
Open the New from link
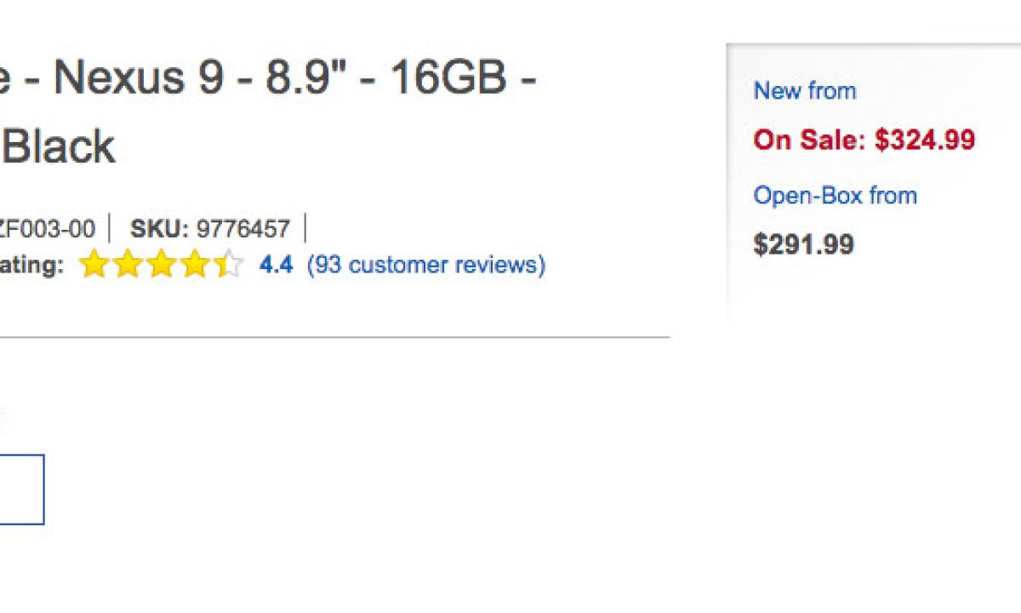coord(805,91)
